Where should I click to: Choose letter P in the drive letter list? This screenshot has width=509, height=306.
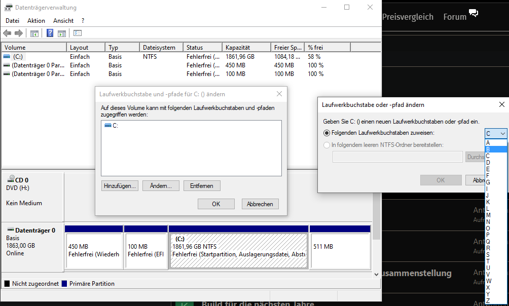click(496, 235)
